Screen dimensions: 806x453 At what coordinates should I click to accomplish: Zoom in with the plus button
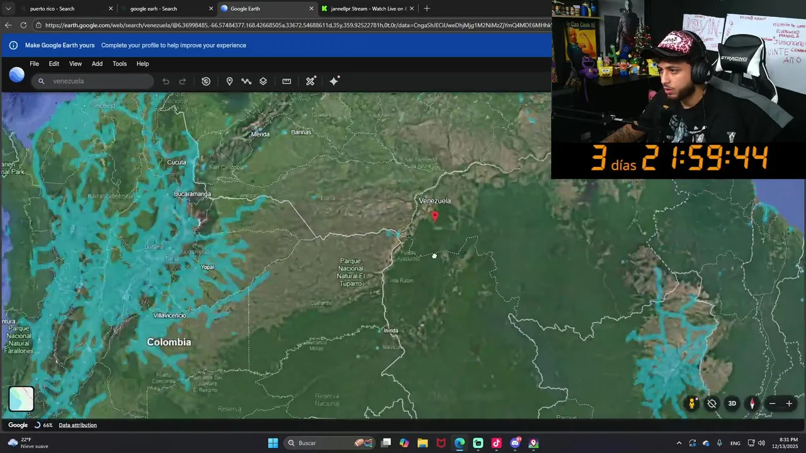click(789, 403)
